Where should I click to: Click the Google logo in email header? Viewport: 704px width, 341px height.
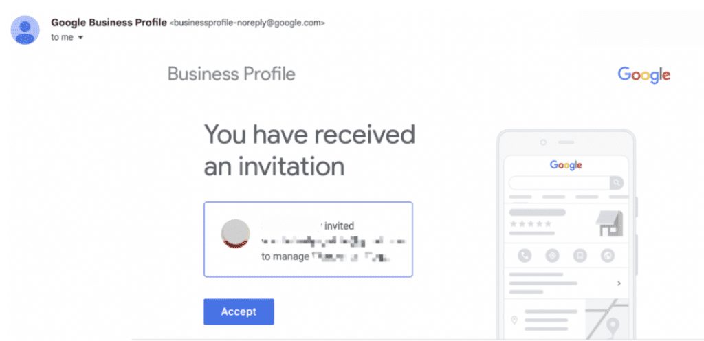pyautogui.click(x=643, y=75)
